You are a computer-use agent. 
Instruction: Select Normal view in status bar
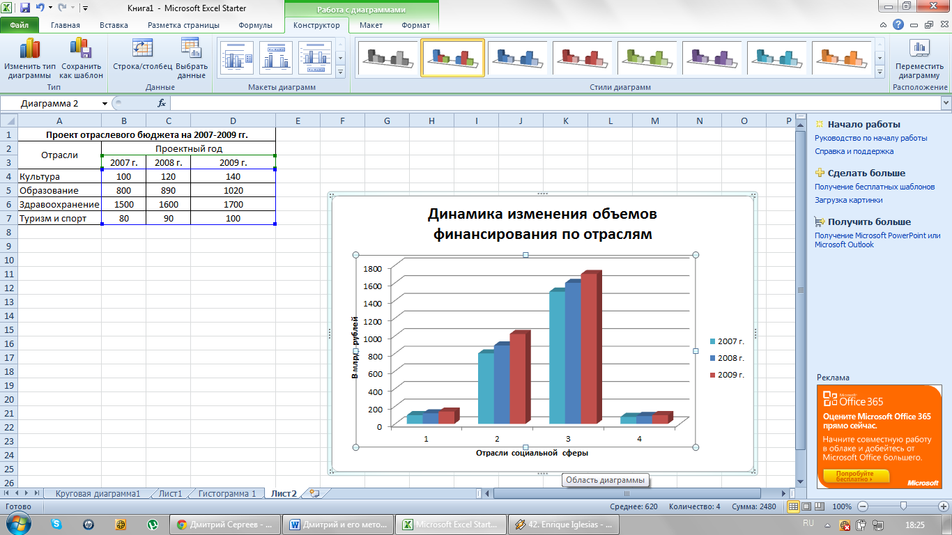point(792,506)
